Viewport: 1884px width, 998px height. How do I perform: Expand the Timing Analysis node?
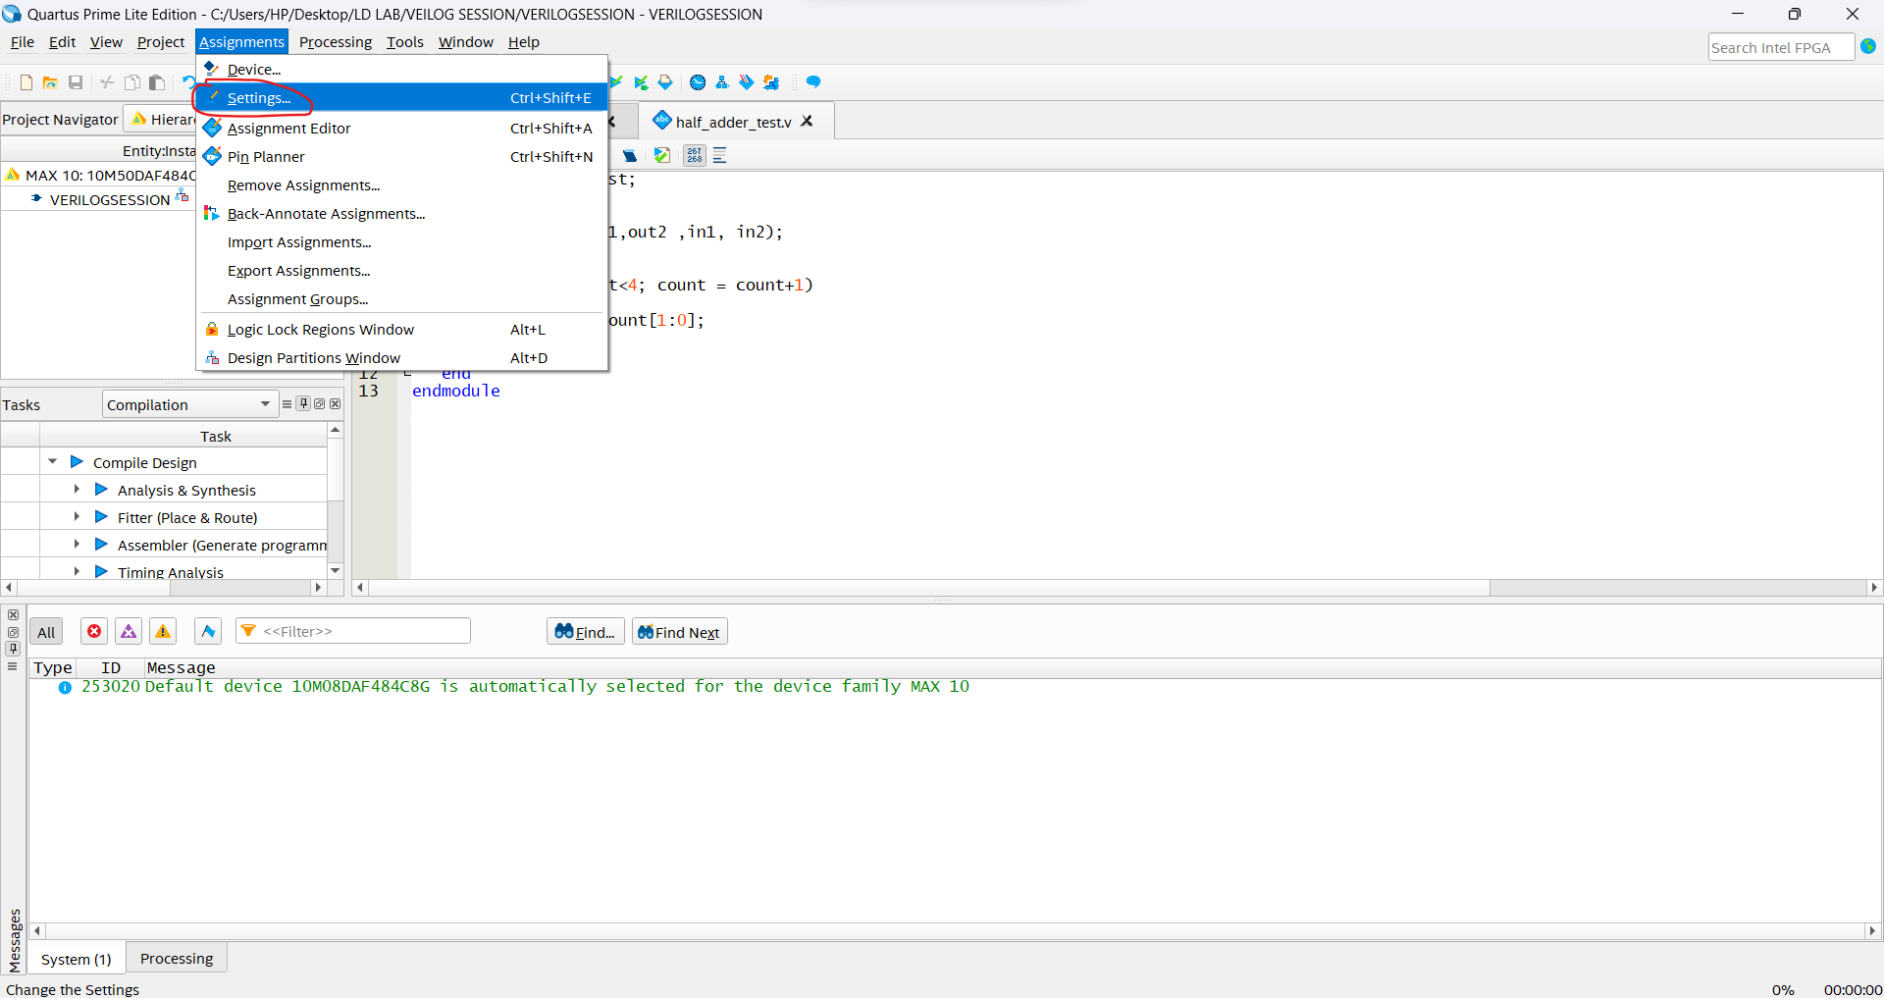(77, 571)
